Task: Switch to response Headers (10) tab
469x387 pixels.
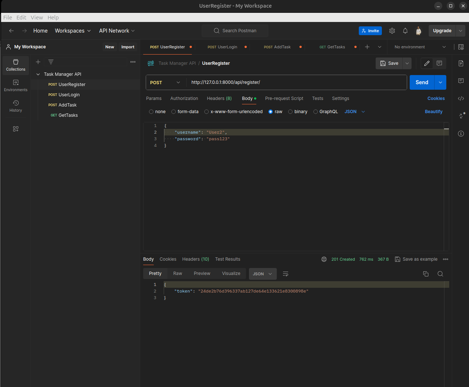Action: coord(196,259)
